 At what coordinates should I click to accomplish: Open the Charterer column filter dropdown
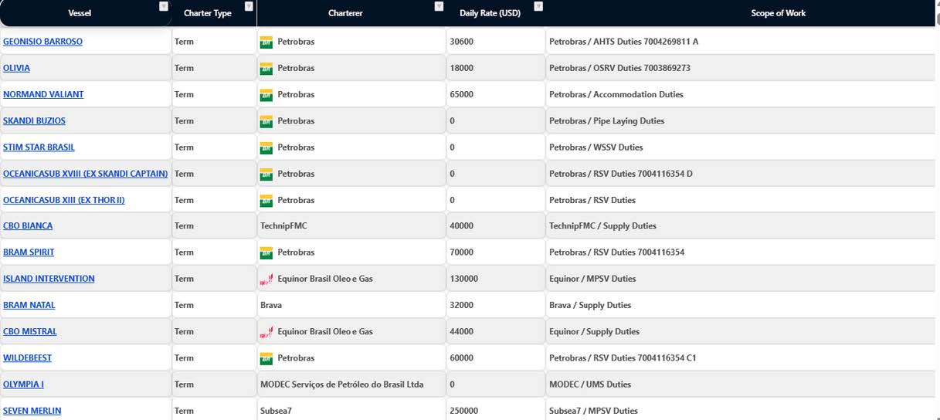coord(439,6)
